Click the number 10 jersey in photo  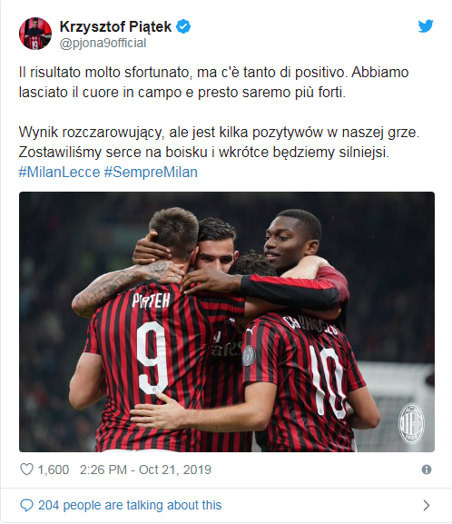329,381
